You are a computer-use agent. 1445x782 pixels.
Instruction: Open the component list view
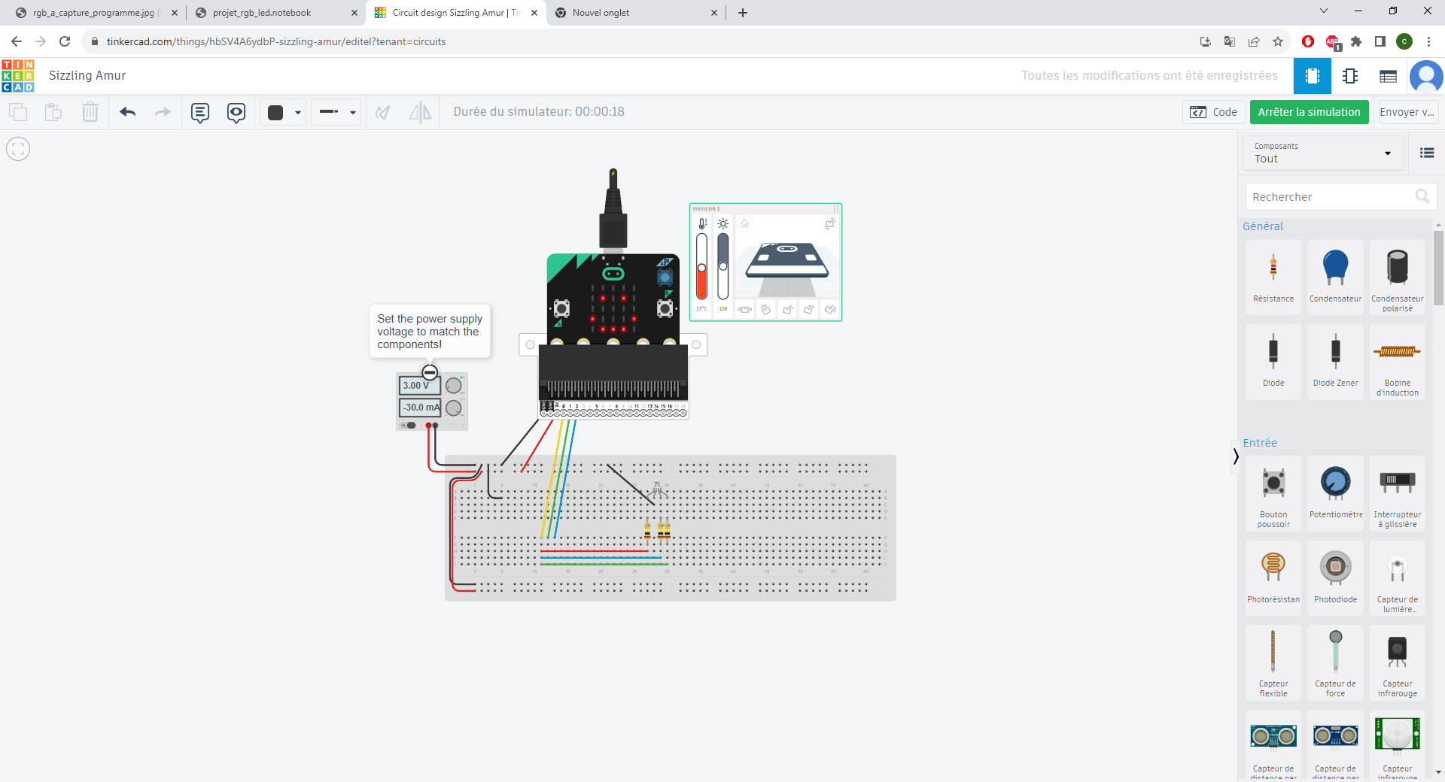click(1388, 76)
